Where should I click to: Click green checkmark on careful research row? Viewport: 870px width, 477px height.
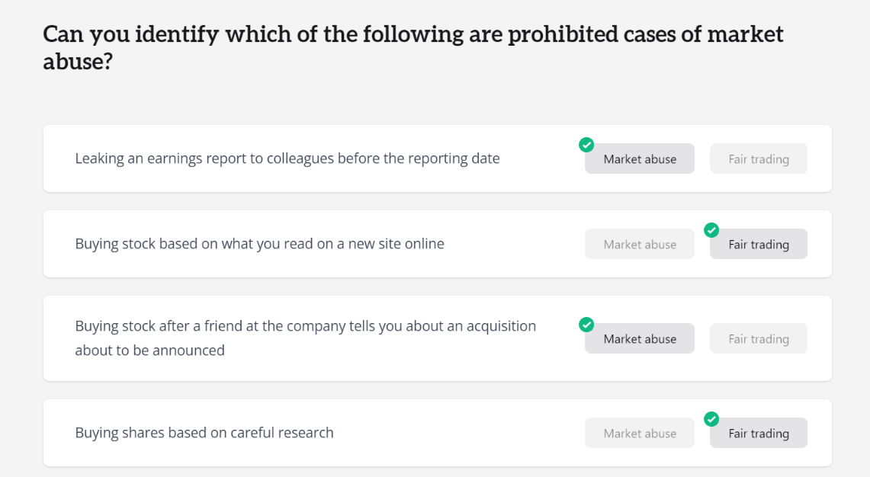pyautogui.click(x=711, y=419)
